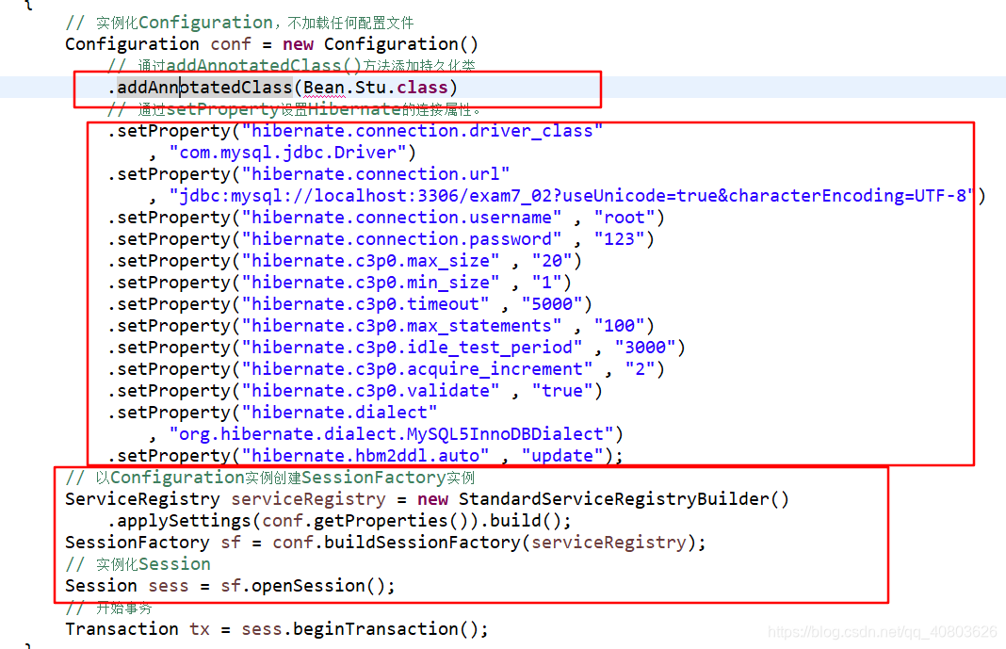Click the "100" max_statements value

point(619,326)
